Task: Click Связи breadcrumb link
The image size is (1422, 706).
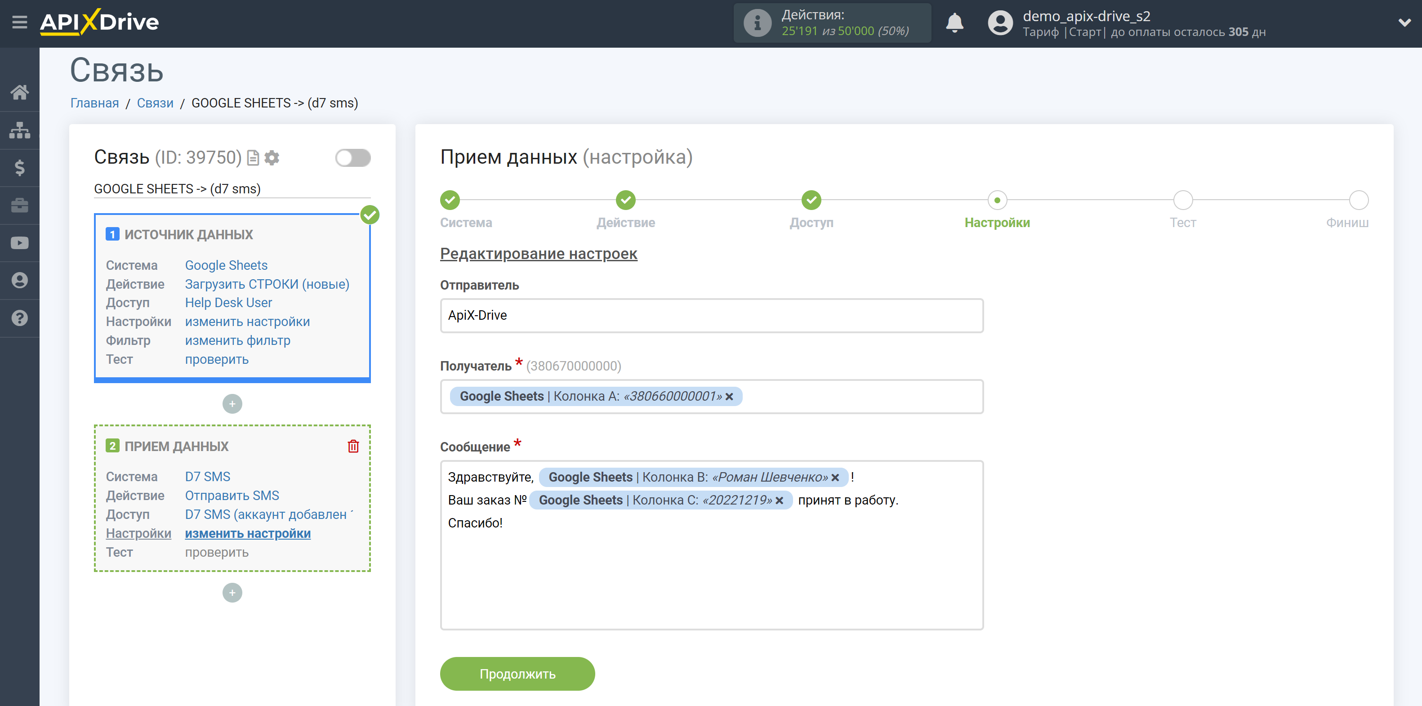Action: click(155, 103)
